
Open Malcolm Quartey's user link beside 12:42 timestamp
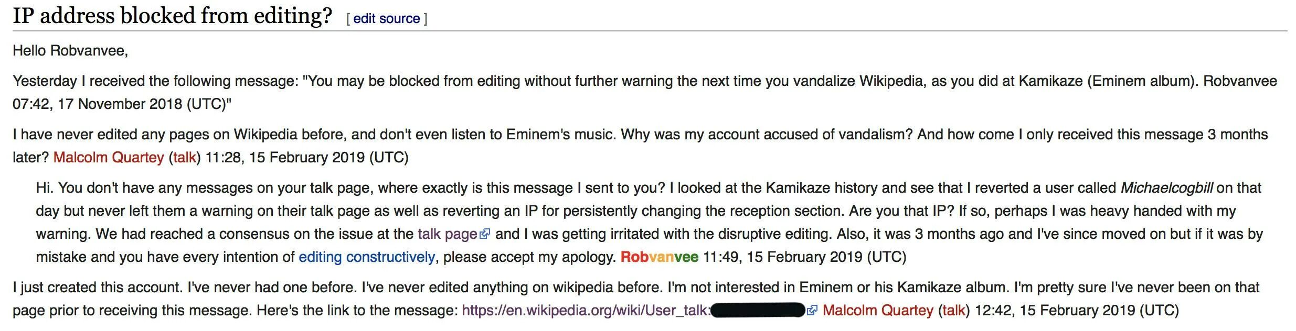(x=878, y=311)
